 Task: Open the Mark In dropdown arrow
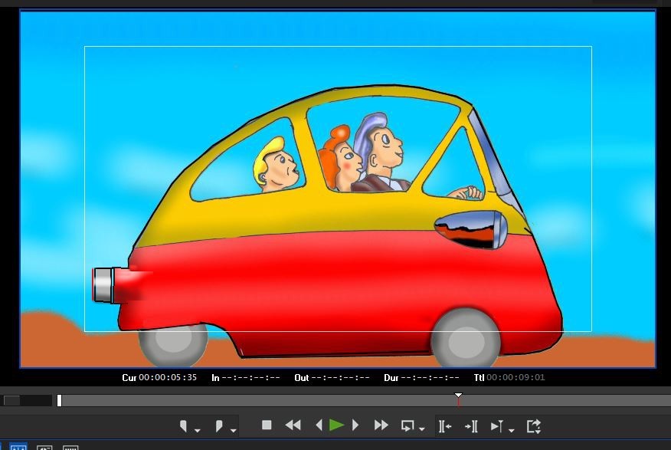(x=197, y=431)
